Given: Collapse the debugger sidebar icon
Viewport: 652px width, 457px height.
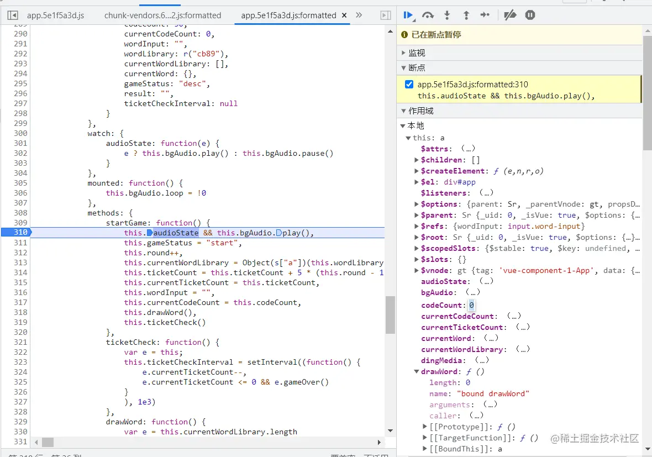Looking at the screenshot, I should (386, 15).
